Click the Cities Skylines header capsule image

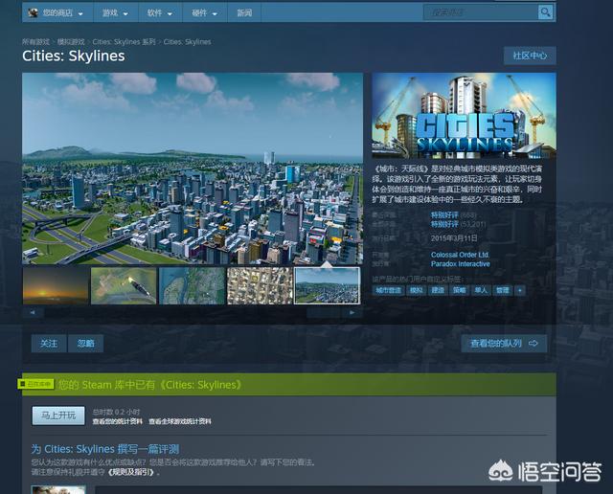coord(464,115)
